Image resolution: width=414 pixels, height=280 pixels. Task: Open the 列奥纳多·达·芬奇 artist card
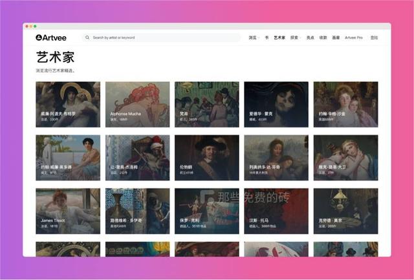click(x=276, y=158)
